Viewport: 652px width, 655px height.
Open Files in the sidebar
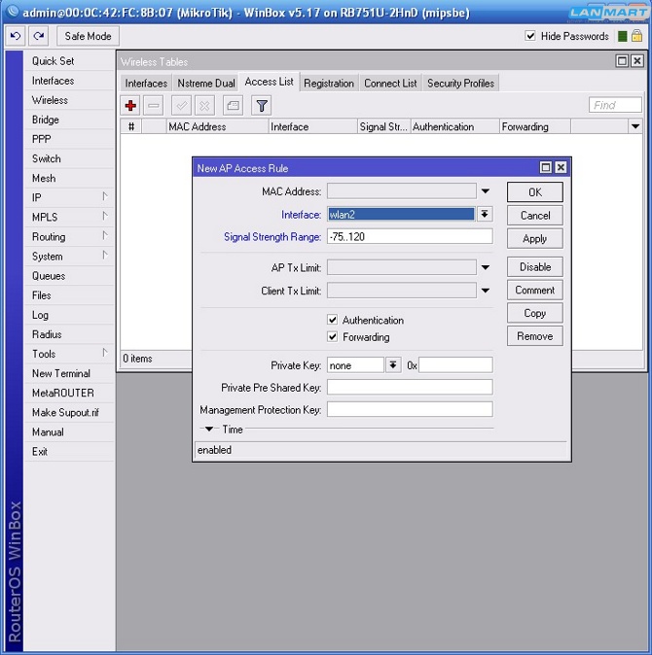(69, 295)
